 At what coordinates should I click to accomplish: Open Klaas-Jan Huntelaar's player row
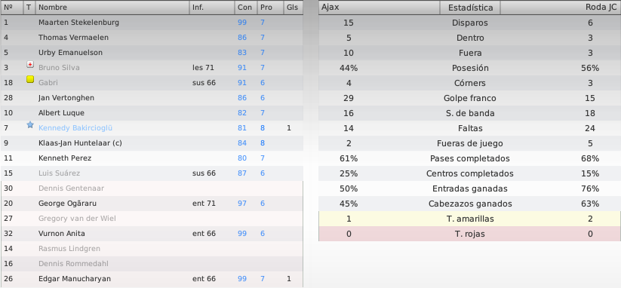click(152, 143)
